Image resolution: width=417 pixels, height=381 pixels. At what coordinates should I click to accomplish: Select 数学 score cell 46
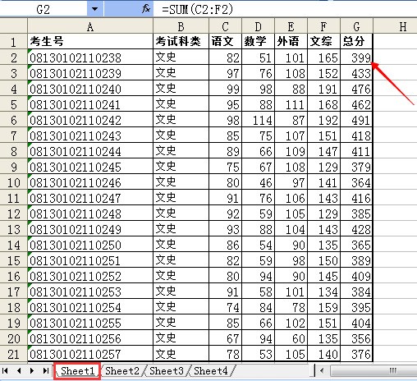[258, 182]
